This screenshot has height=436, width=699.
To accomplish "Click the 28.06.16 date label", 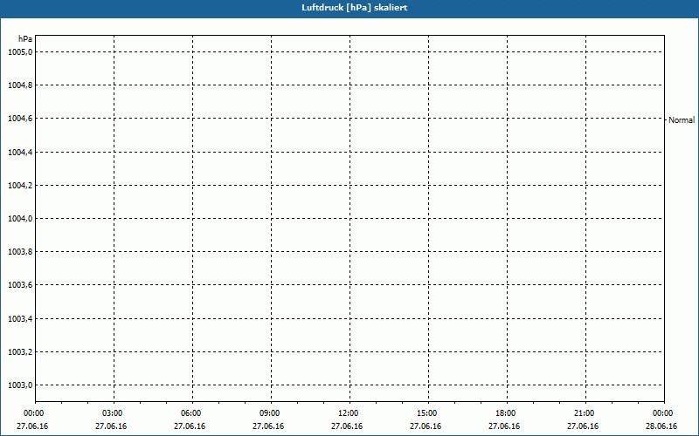I will [x=661, y=426].
